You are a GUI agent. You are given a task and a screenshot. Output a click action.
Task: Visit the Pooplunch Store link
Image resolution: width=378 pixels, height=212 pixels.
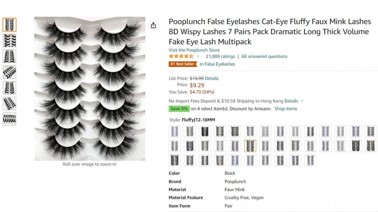pos(194,50)
